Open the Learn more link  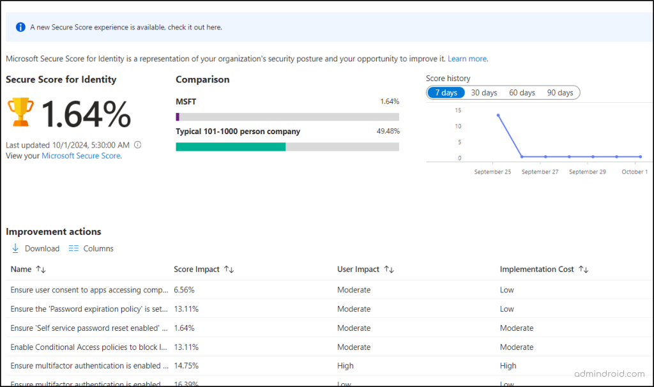pos(467,58)
